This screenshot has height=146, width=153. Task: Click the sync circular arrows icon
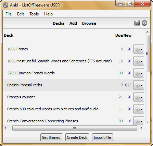[144, 23]
